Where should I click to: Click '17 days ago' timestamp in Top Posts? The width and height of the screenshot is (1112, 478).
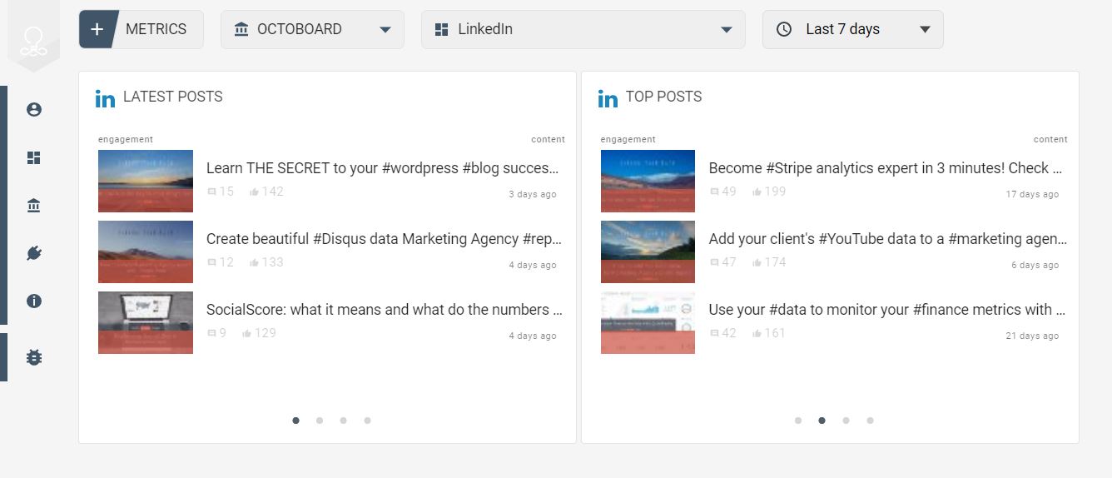pyautogui.click(x=1032, y=195)
